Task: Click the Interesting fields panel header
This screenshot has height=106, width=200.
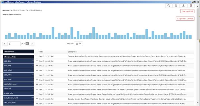Action: tap(18, 57)
